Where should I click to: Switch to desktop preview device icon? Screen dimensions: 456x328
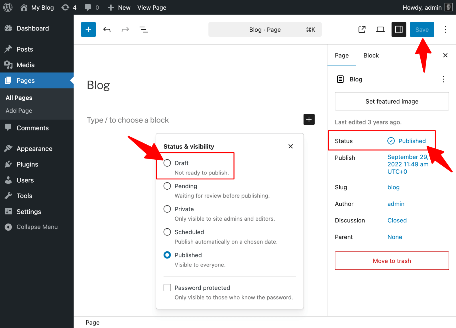pos(380,30)
